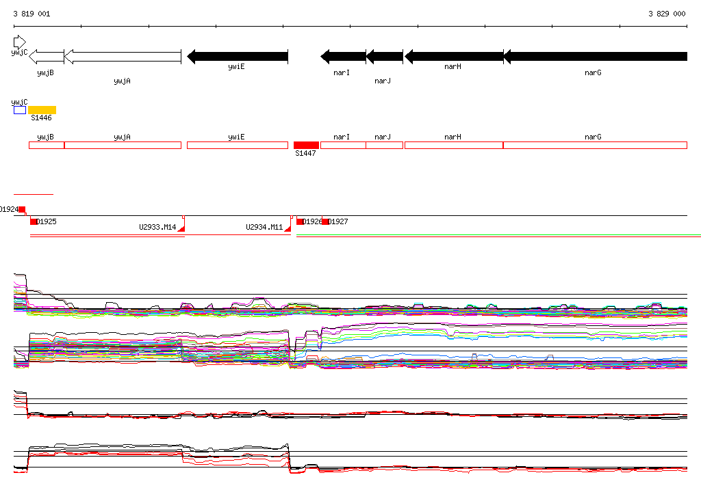Screen dimensions: 701x488
Task: Click the ywjC outlined gene arrow
Action: tap(20, 42)
